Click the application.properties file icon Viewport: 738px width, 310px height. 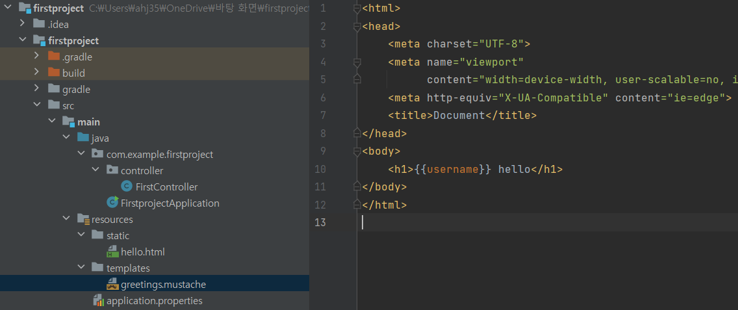[x=98, y=300]
